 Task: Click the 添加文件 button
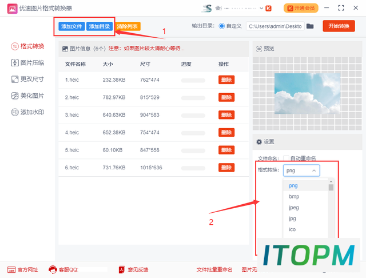71,26
